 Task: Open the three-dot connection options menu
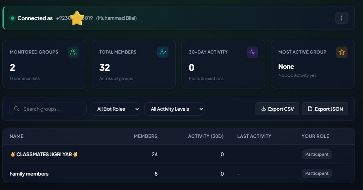(x=341, y=18)
